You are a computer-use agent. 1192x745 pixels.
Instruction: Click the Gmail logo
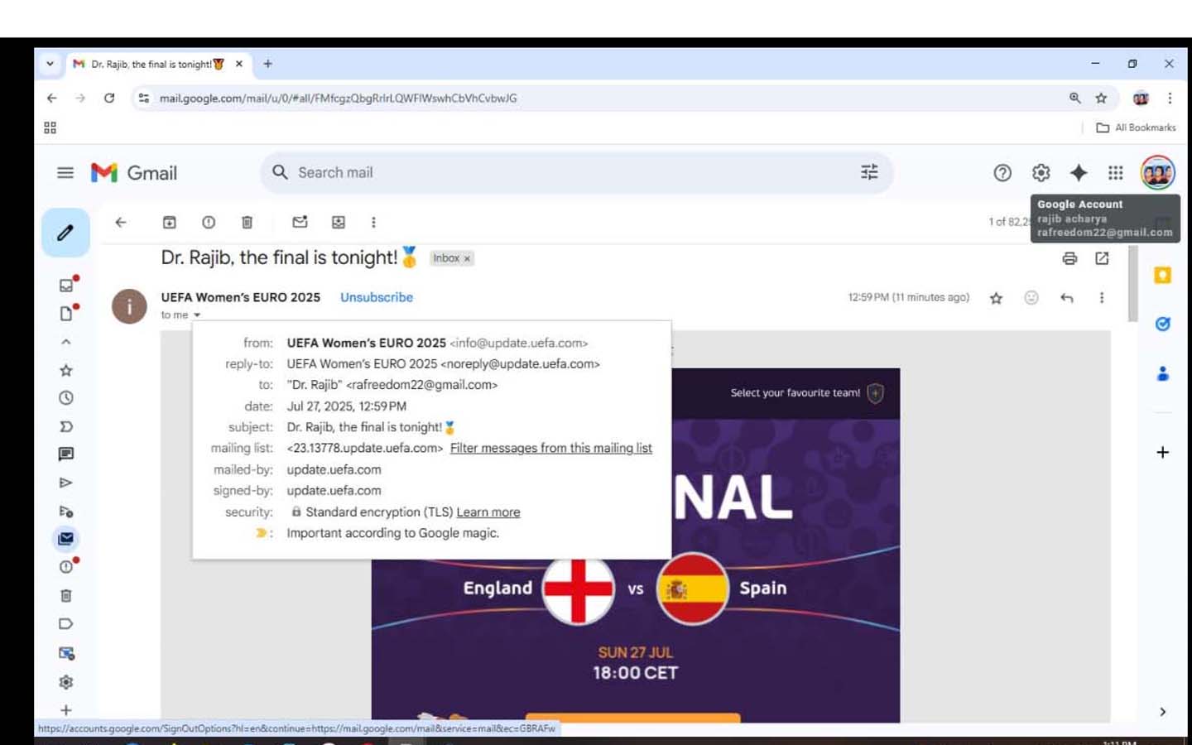(x=134, y=172)
